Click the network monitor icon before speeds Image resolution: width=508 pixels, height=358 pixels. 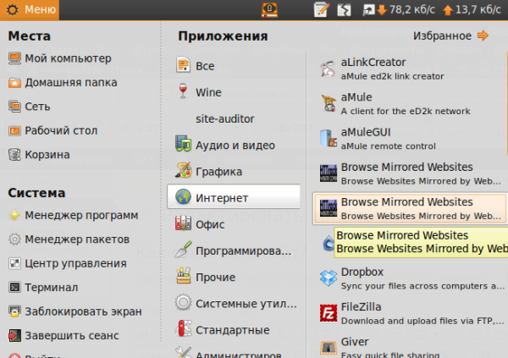(368, 10)
